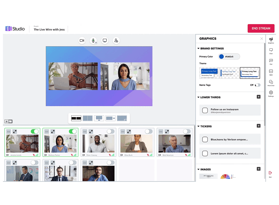Screen dimensions: 279x205
Task: Select the first side-by-side layout option
Action: [76, 118]
